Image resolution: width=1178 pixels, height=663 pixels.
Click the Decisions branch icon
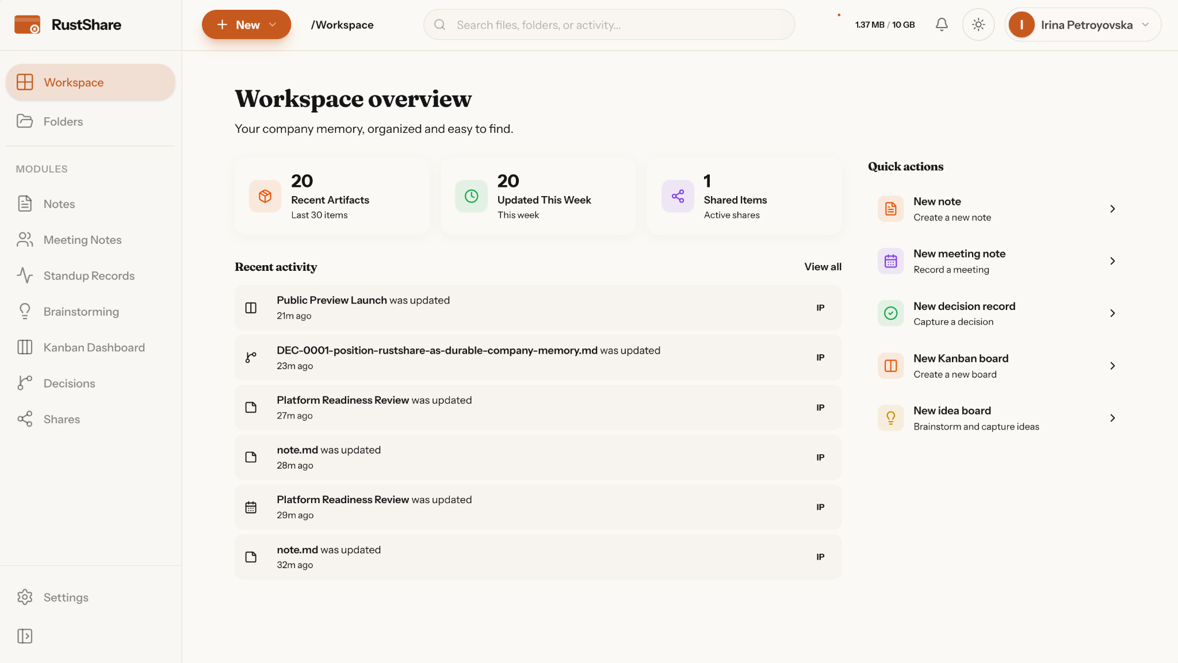pos(25,384)
